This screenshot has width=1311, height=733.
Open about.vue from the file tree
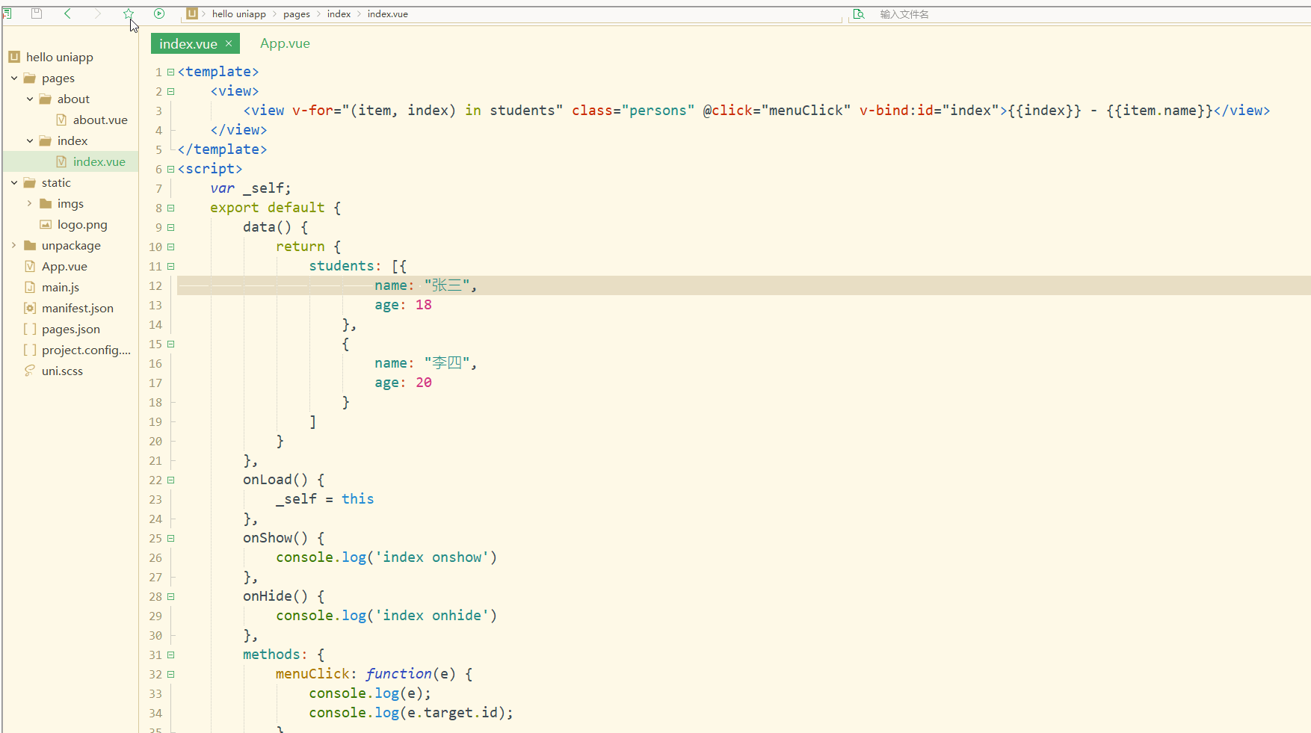100,120
